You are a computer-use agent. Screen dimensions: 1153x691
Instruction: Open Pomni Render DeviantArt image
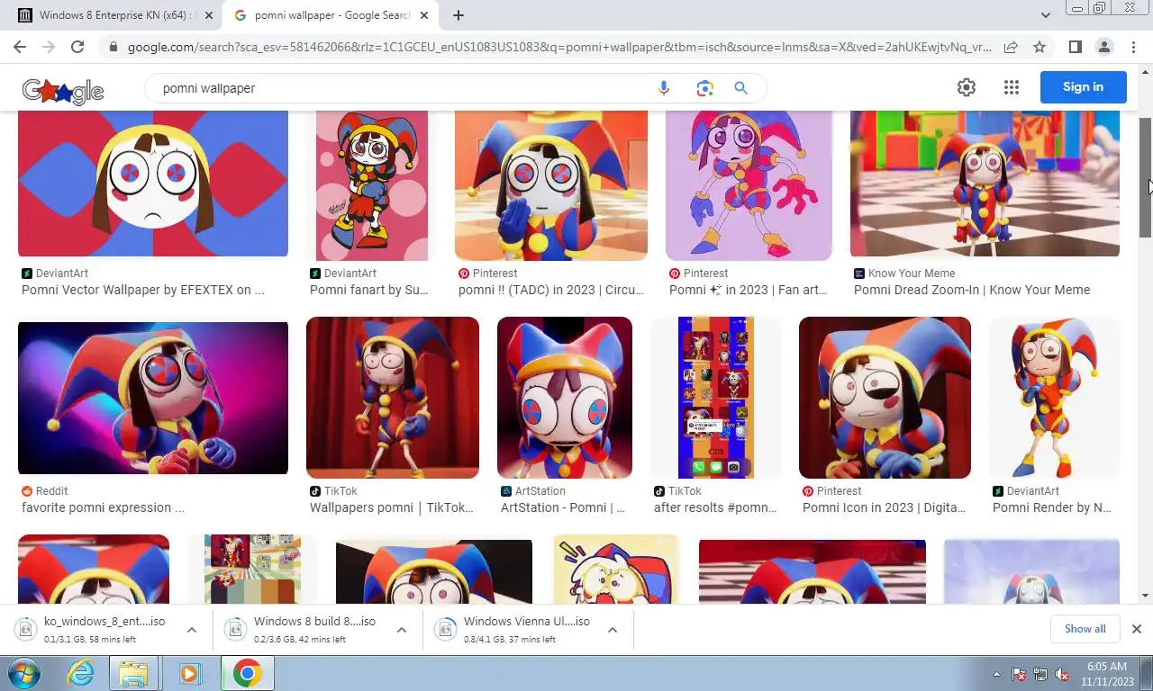1054,398
